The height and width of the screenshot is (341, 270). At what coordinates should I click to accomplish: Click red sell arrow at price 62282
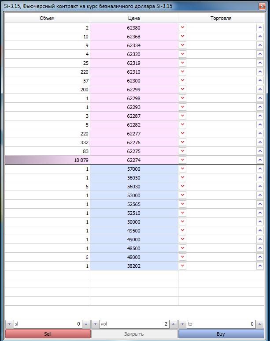[182, 124]
